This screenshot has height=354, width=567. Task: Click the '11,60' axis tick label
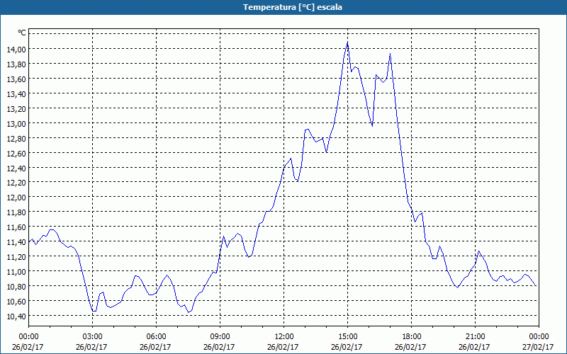[x=16, y=227]
